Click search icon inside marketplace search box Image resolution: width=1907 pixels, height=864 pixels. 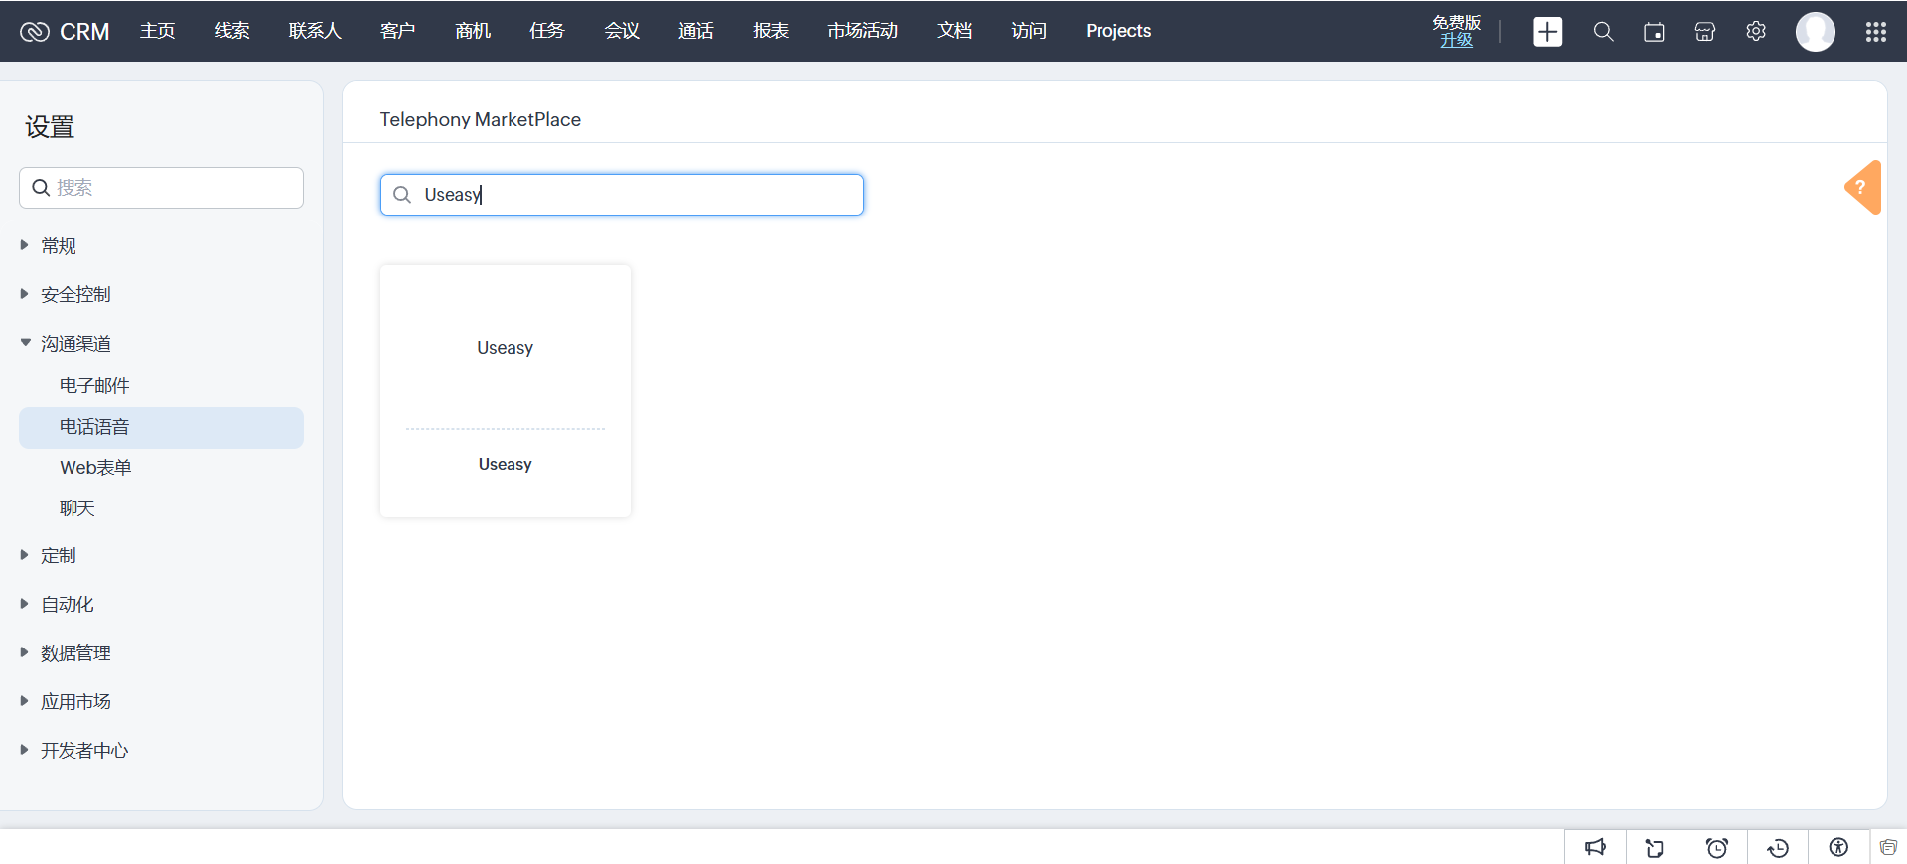click(402, 195)
